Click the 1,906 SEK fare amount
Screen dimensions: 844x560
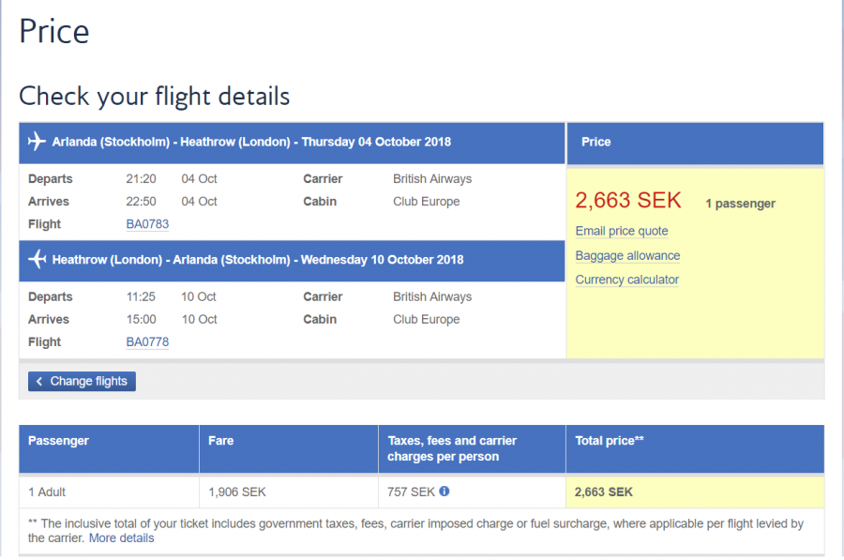click(x=237, y=492)
